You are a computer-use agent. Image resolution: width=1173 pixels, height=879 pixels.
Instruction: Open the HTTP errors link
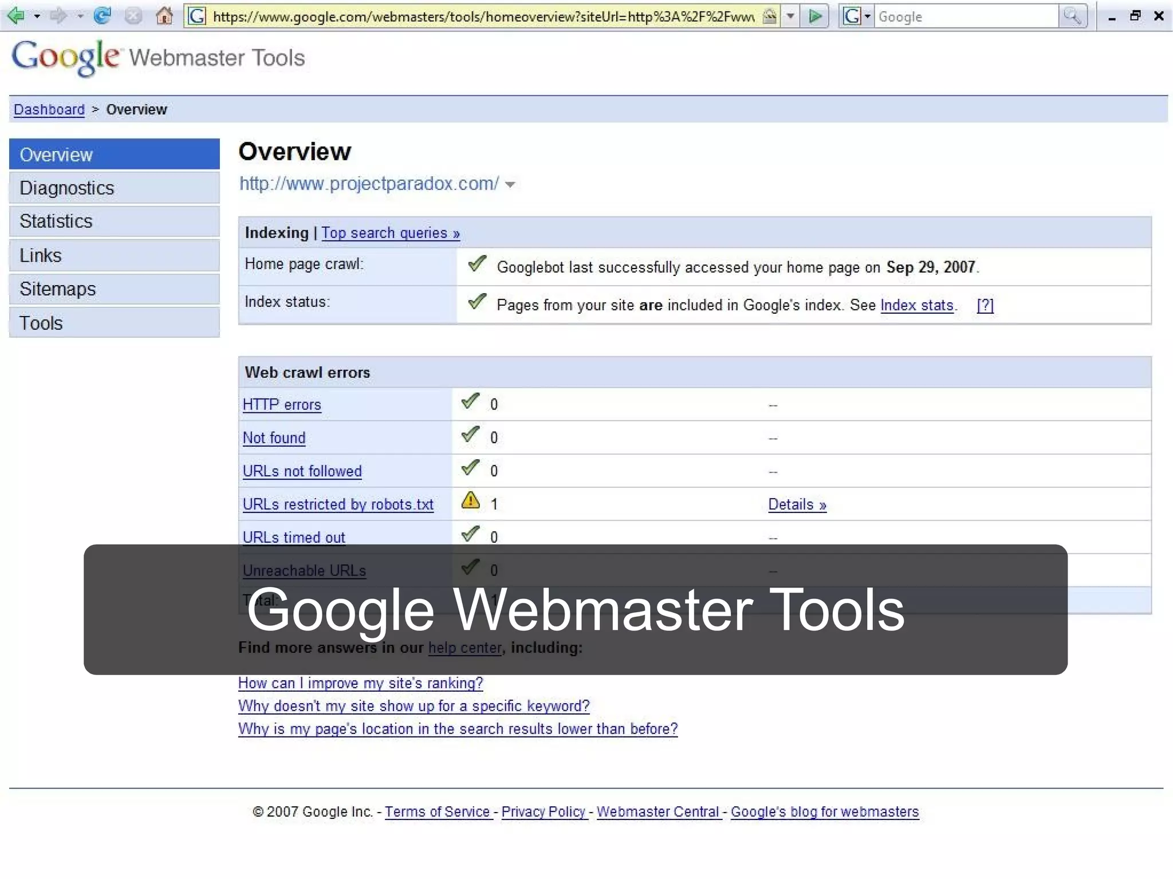coord(282,405)
